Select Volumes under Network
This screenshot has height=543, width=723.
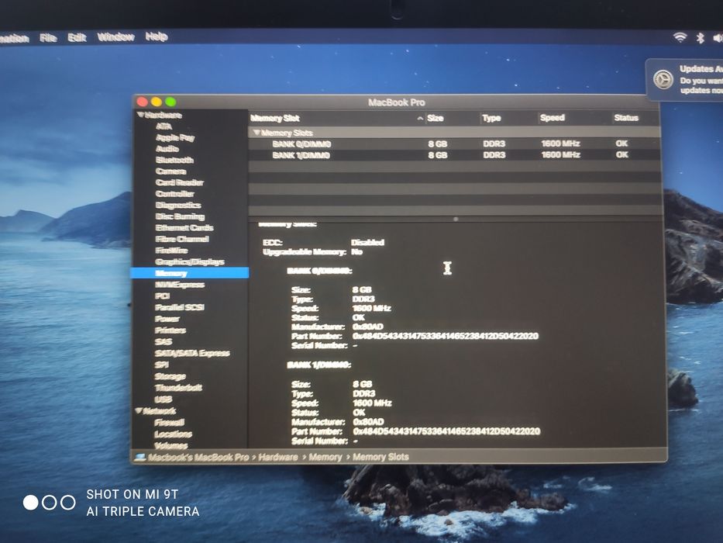pyautogui.click(x=171, y=445)
